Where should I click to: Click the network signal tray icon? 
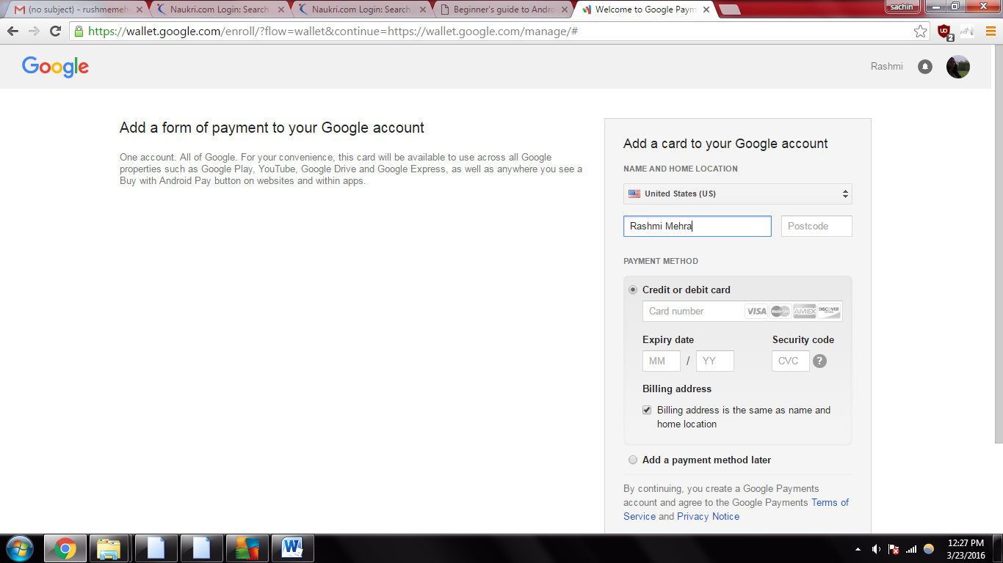coord(911,549)
